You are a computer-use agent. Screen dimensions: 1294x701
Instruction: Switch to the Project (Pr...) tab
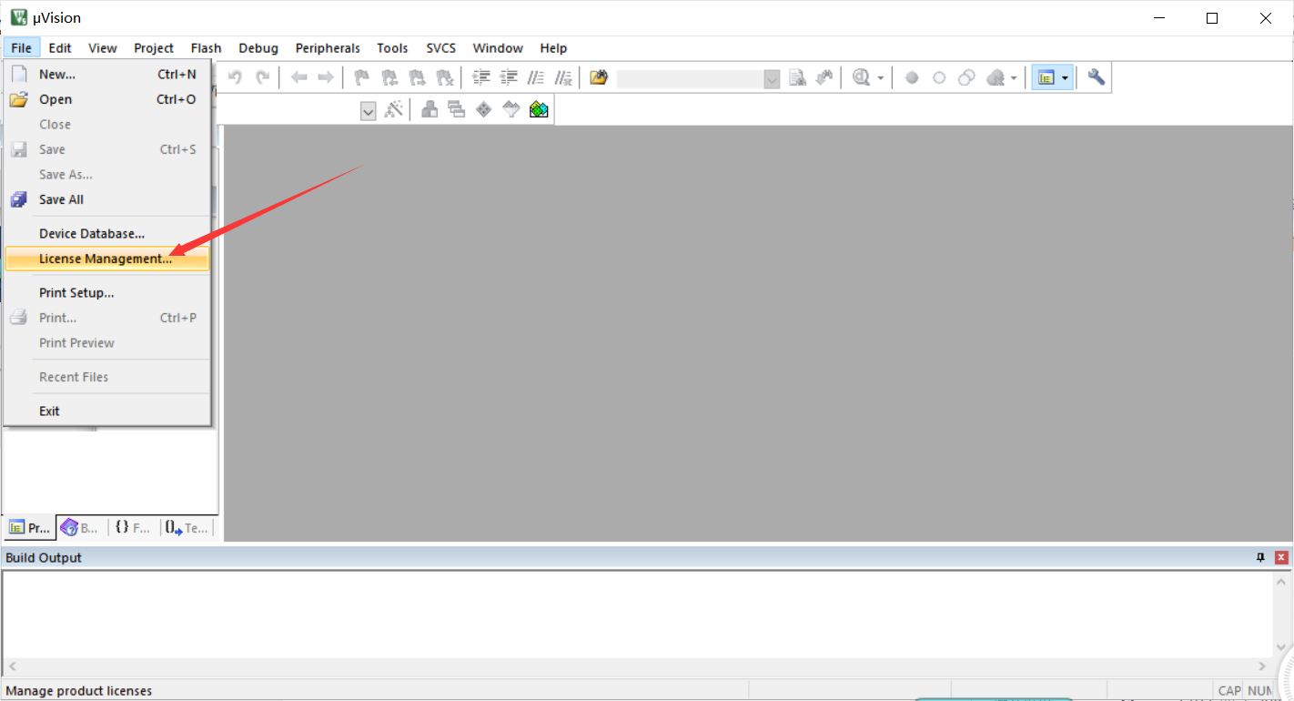pyautogui.click(x=29, y=528)
